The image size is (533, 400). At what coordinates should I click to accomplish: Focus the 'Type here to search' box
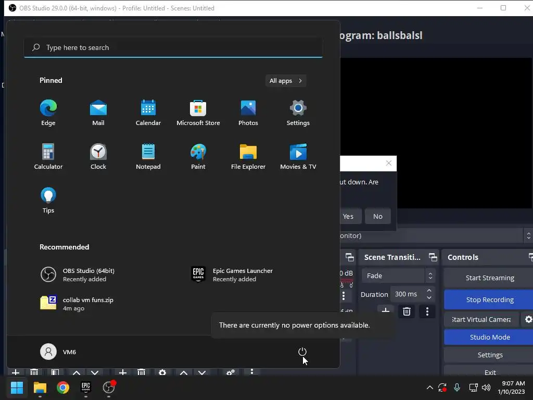point(173,47)
